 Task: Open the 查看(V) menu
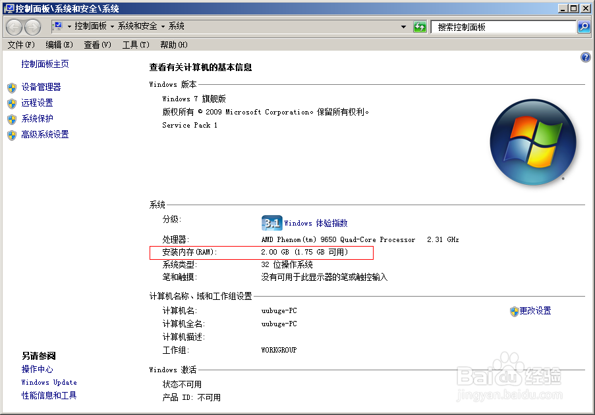click(x=98, y=45)
